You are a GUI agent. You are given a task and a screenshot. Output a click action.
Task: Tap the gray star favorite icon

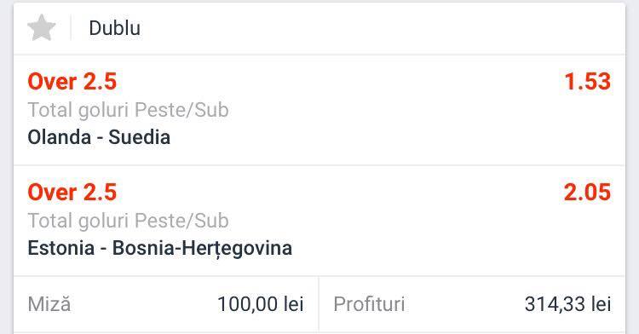coord(41,28)
